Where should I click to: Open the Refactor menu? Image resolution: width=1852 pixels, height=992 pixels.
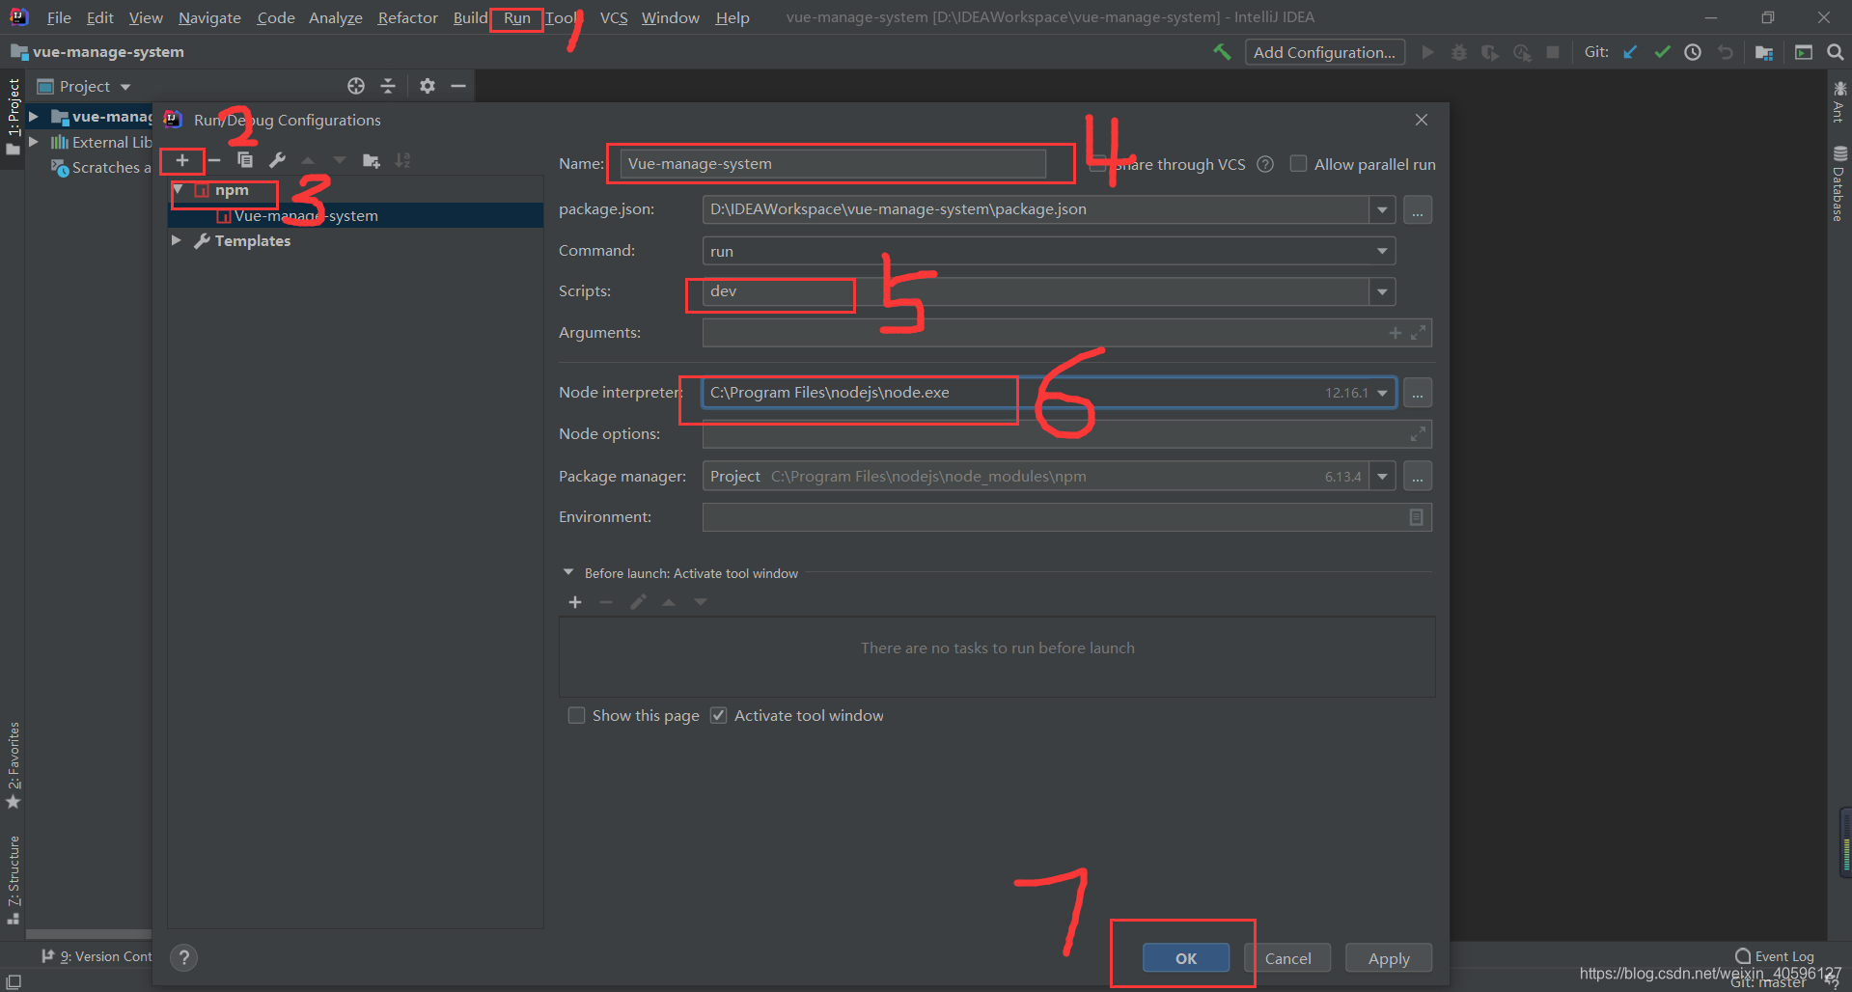pos(407,17)
